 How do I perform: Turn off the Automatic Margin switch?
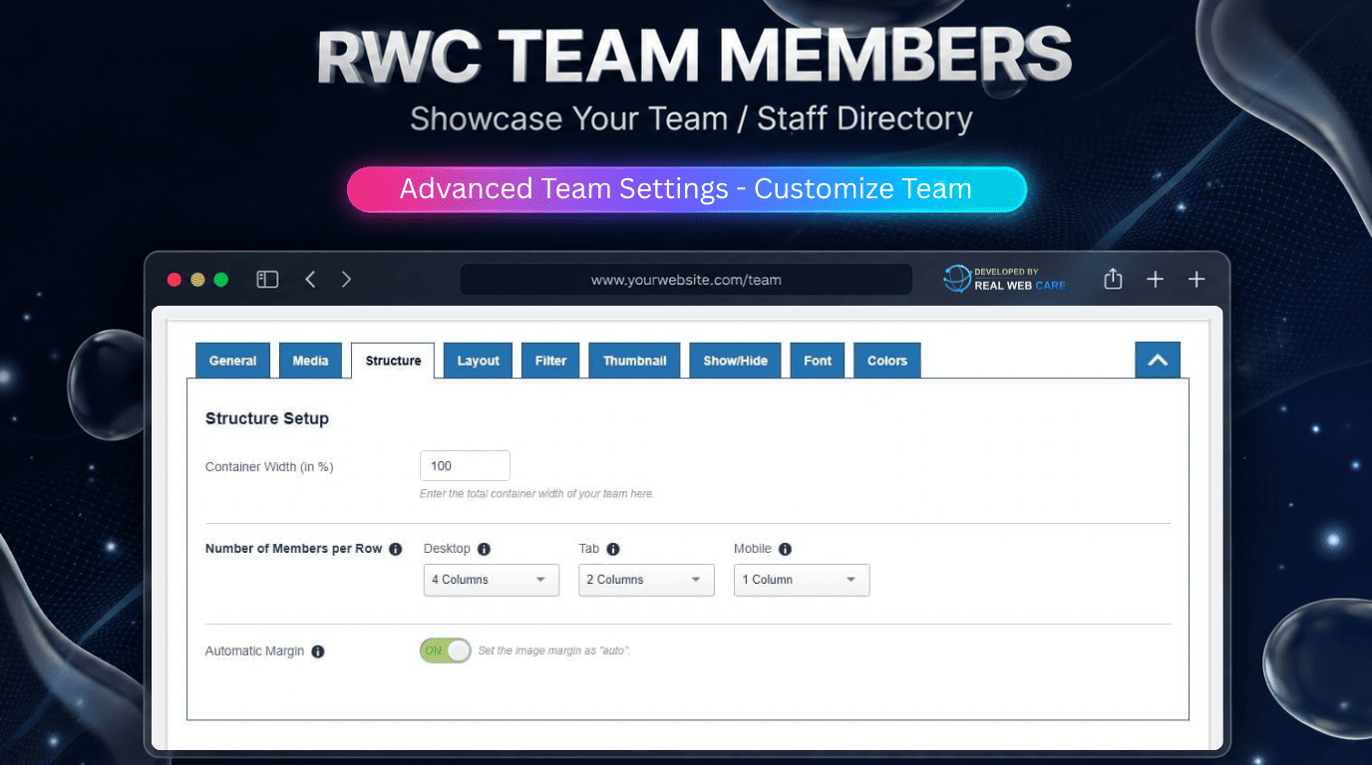pyautogui.click(x=445, y=650)
